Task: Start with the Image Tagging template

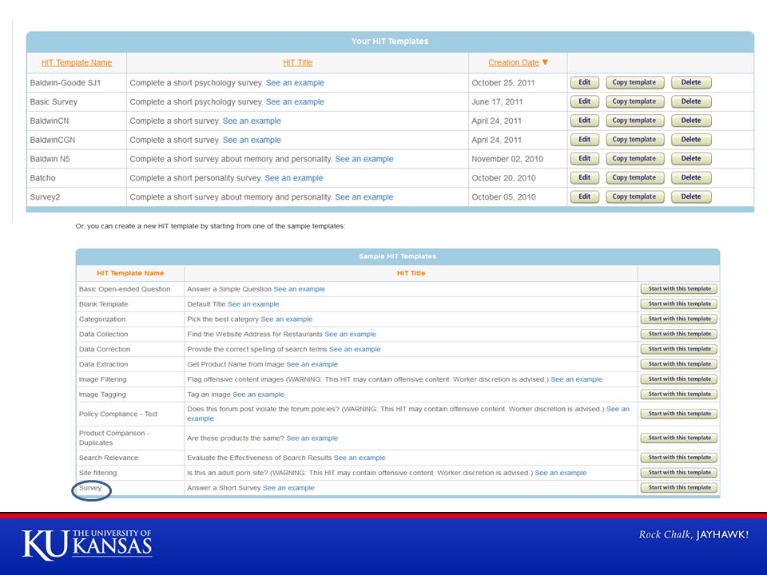Action: coord(679,395)
